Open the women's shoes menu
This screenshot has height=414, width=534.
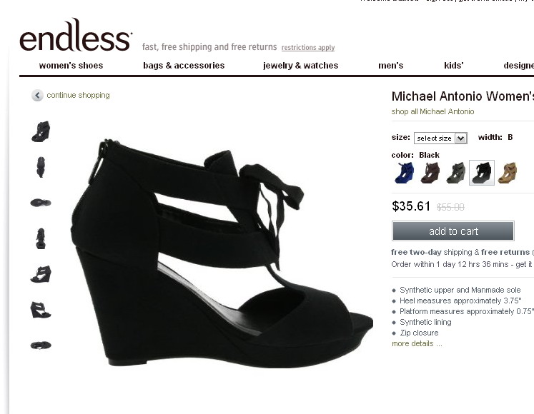[71, 66]
